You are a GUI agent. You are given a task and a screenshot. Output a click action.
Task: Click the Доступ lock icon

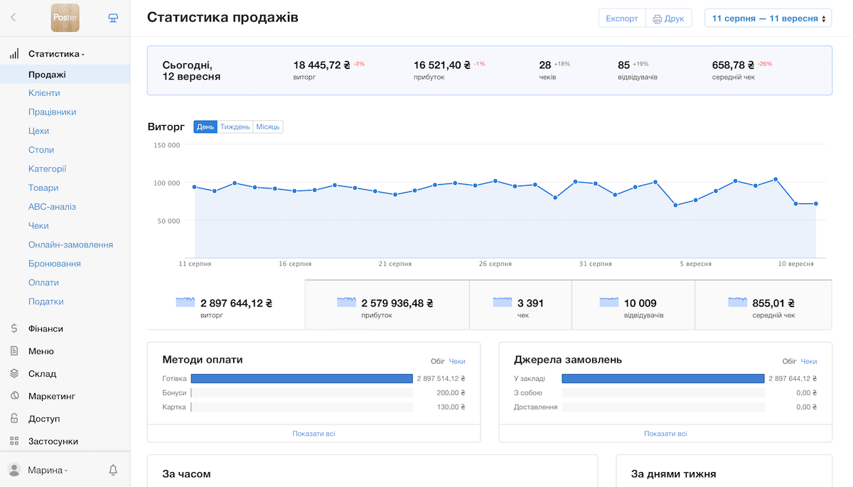pos(14,419)
